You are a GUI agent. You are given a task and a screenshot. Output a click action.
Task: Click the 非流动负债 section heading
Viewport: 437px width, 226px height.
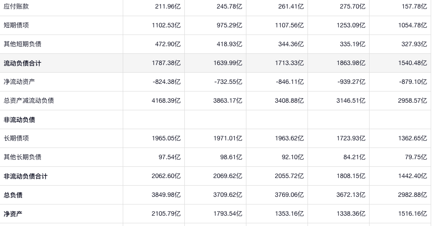(x=19, y=120)
